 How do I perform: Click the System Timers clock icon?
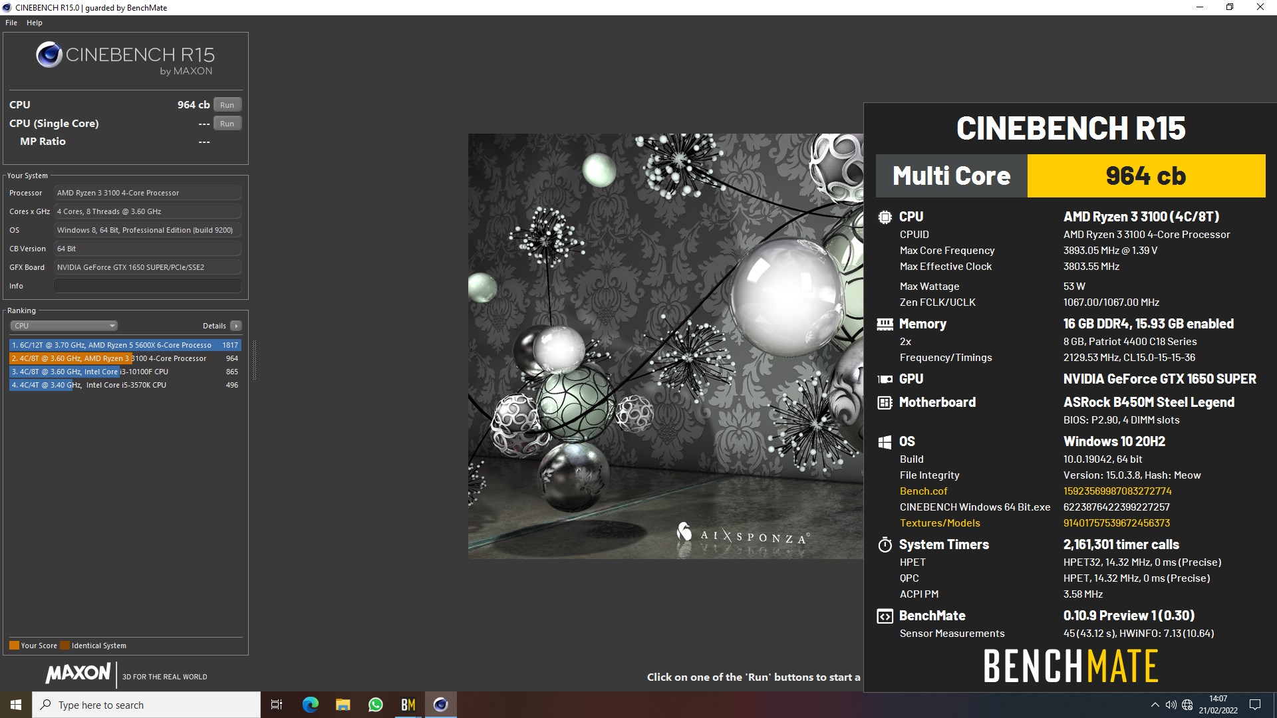point(885,544)
